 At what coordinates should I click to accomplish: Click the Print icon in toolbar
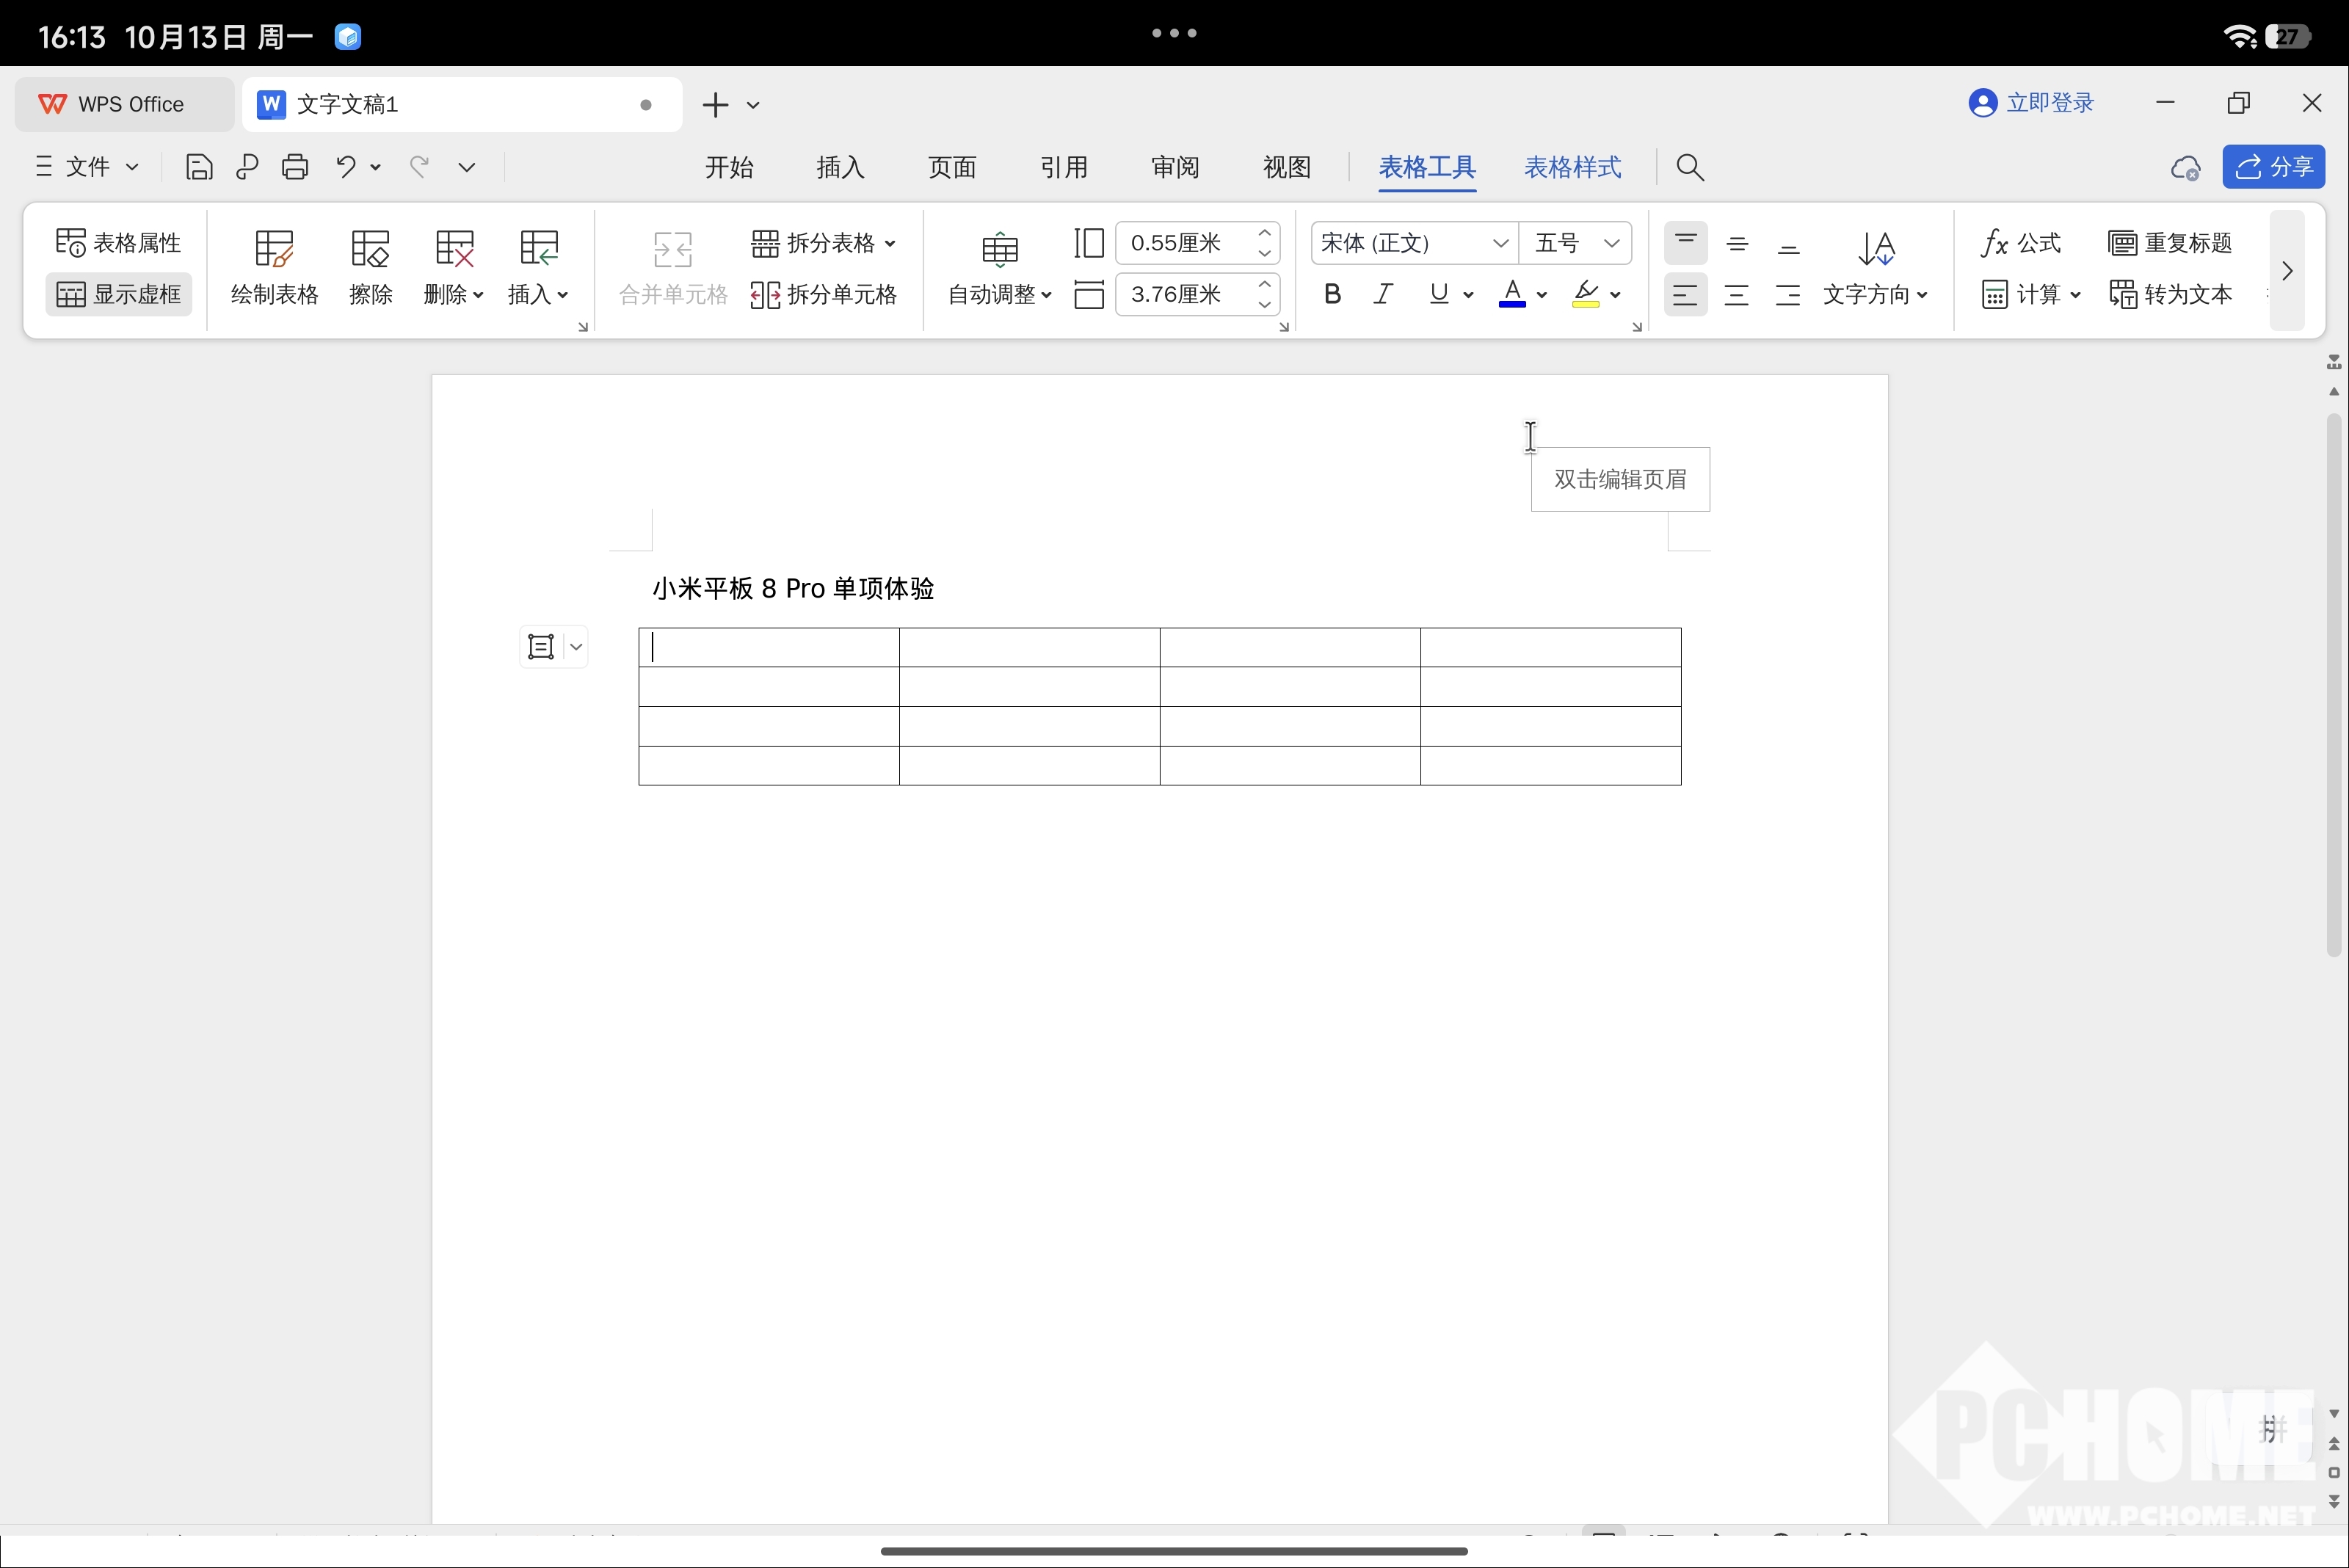(x=295, y=167)
